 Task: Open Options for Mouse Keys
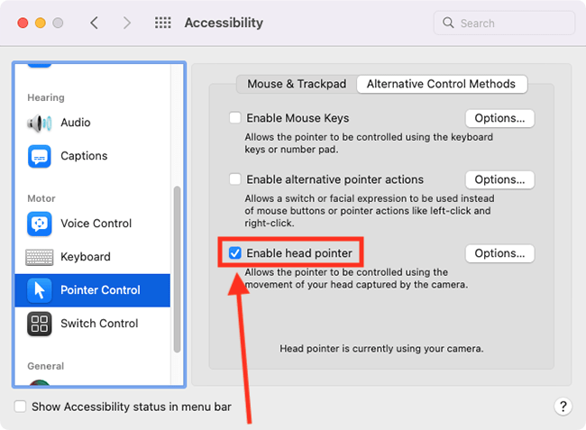499,118
